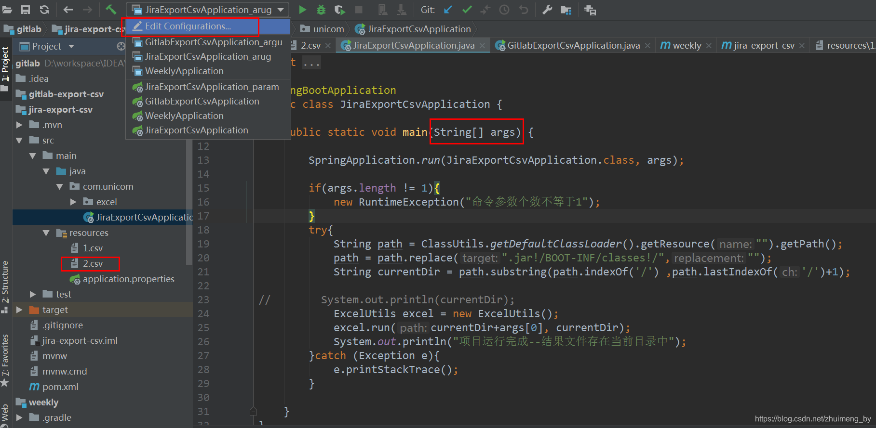
Task: Select Edit Configurations... menu entry
Action: click(x=208, y=26)
